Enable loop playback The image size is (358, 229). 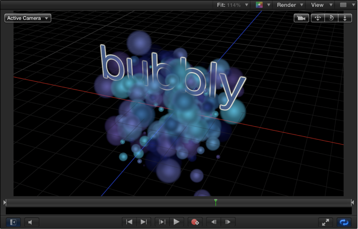tap(343, 222)
